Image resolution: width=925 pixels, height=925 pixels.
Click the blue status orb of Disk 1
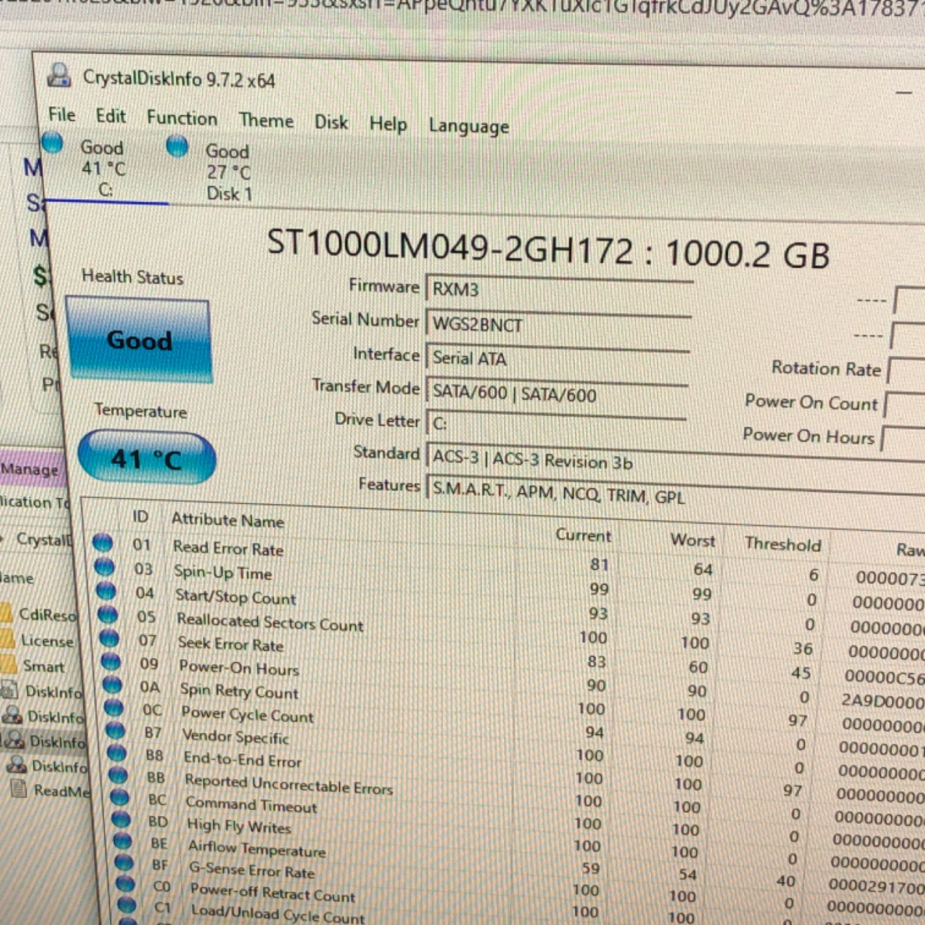pyautogui.click(x=177, y=146)
